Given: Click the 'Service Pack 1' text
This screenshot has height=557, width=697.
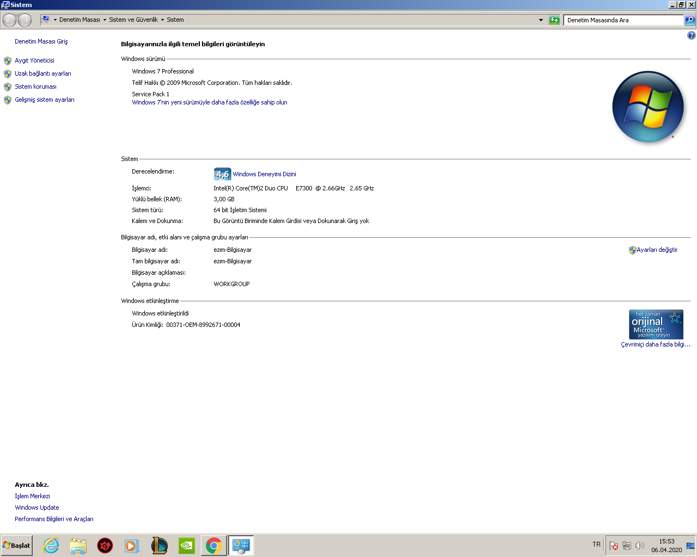Looking at the screenshot, I should click(150, 94).
